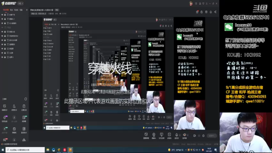This screenshot has height=153, width=272.
Task: Click the bell notification icon in the header
Action: (210, 12)
